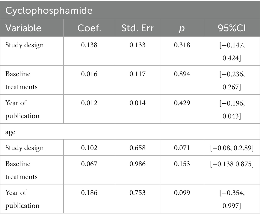
Task: Click the p value 0.318
Action: [x=182, y=45]
